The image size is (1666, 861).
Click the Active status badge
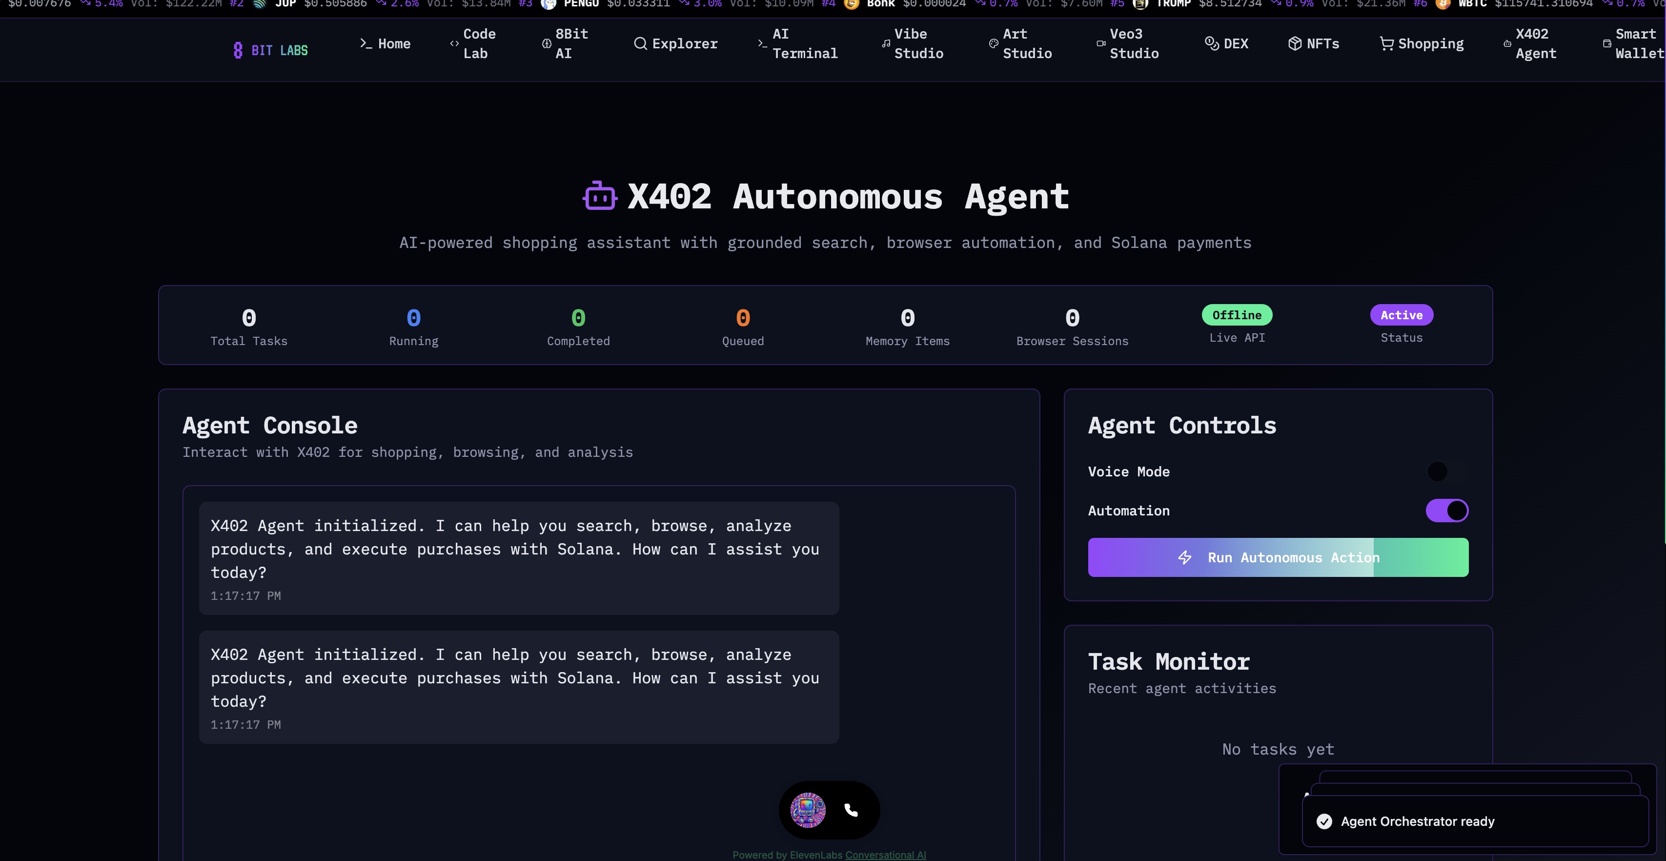tap(1402, 315)
